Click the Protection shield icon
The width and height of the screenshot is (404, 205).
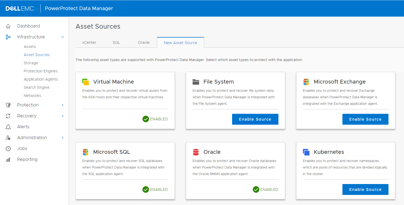(x=8, y=105)
